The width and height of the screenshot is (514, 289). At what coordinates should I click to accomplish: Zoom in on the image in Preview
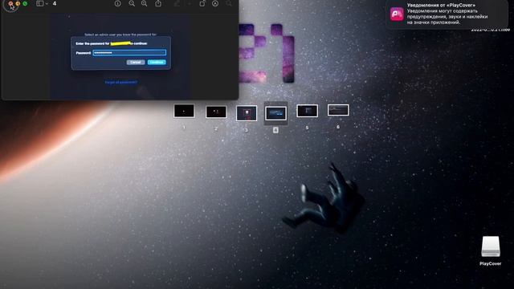(145, 3)
